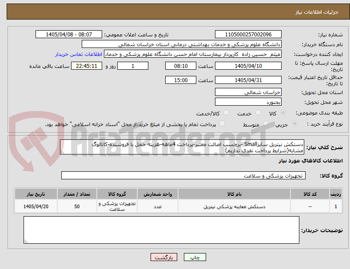350x269 pixels.
Task: Click the گروه کالا column header
Action: 117,194
